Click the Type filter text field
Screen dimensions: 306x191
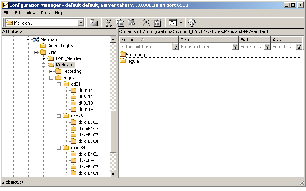pyautogui.click(x=205, y=47)
